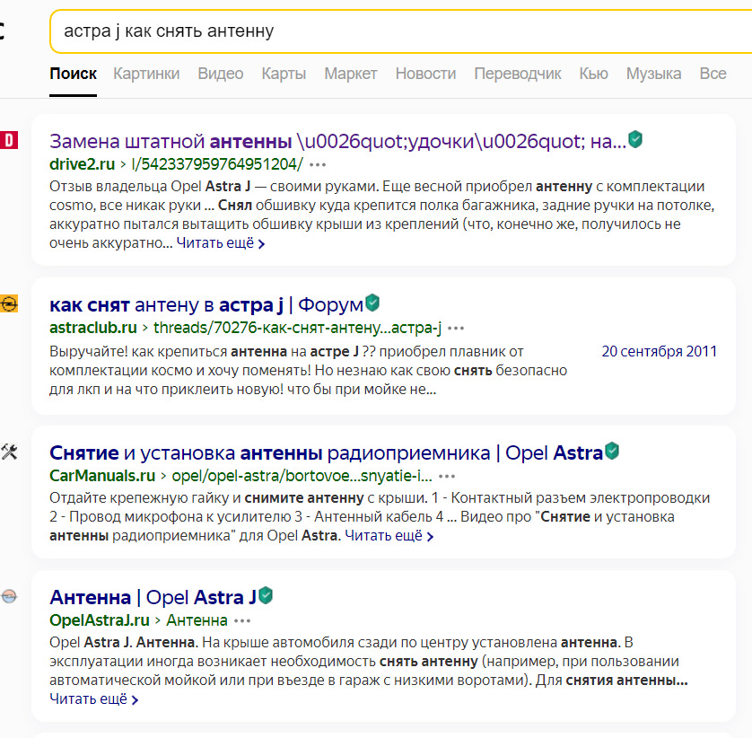
Task: Click the CarManuals.ru tools favicon
Action: coord(9,452)
